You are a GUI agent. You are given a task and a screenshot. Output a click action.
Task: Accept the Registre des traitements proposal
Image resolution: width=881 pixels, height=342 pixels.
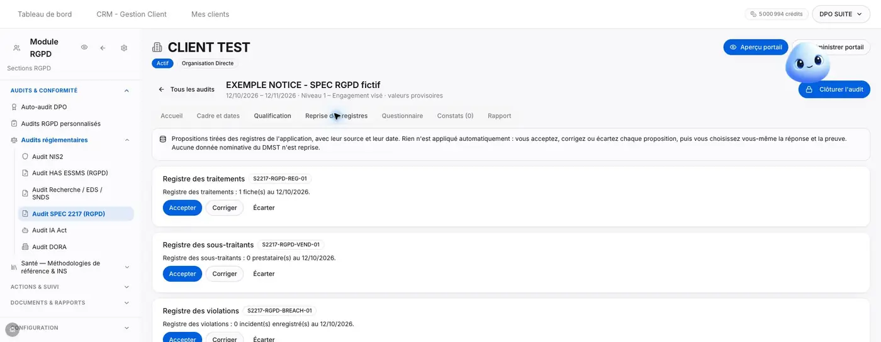click(x=182, y=207)
